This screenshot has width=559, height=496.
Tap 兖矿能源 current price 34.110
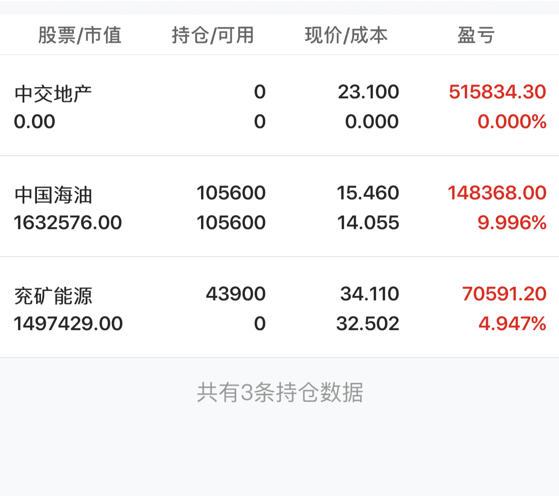tap(370, 294)
